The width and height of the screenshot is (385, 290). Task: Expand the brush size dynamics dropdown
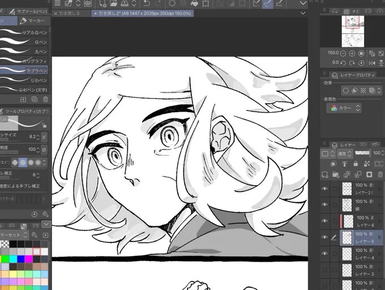tap(44, 137)
